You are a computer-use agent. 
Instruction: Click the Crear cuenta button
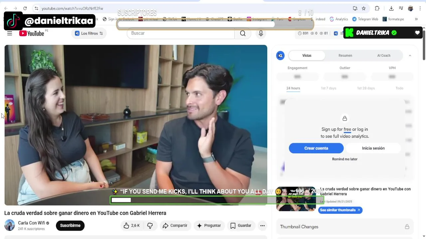click(x=316, y=148)
